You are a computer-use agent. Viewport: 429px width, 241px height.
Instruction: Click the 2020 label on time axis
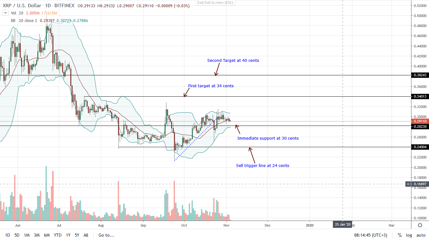[310, 225]
